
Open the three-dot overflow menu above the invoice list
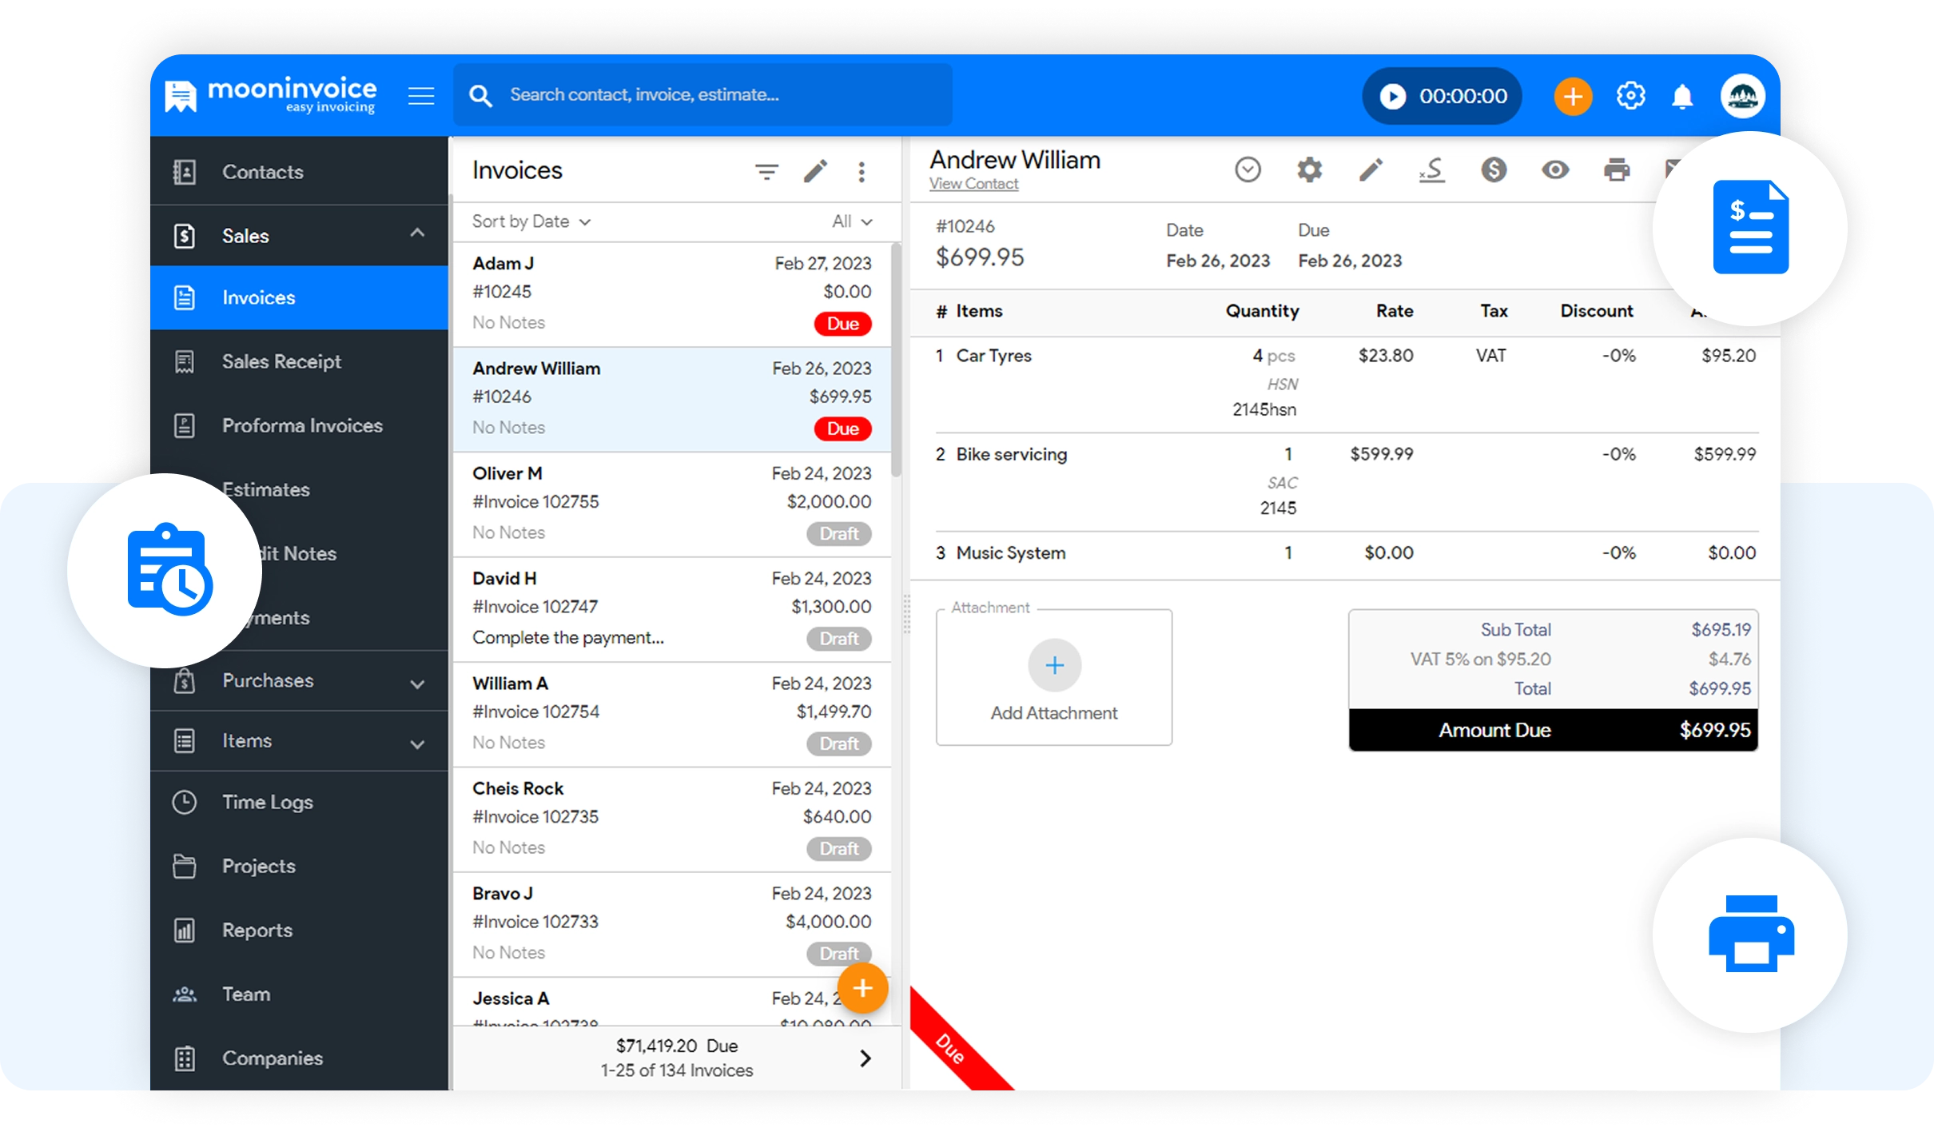click(862, 171)
